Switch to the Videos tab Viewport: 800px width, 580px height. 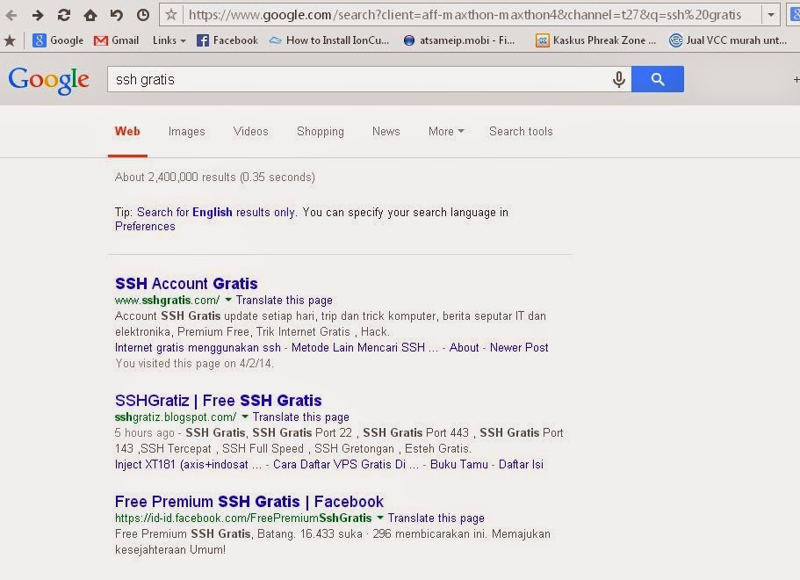[x=250, y=132]
